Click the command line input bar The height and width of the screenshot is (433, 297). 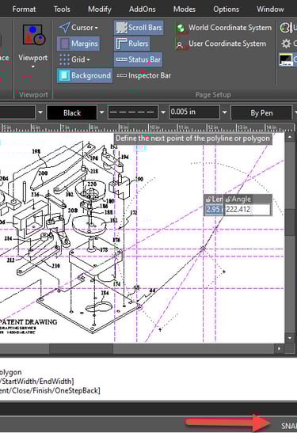point(148,408)
